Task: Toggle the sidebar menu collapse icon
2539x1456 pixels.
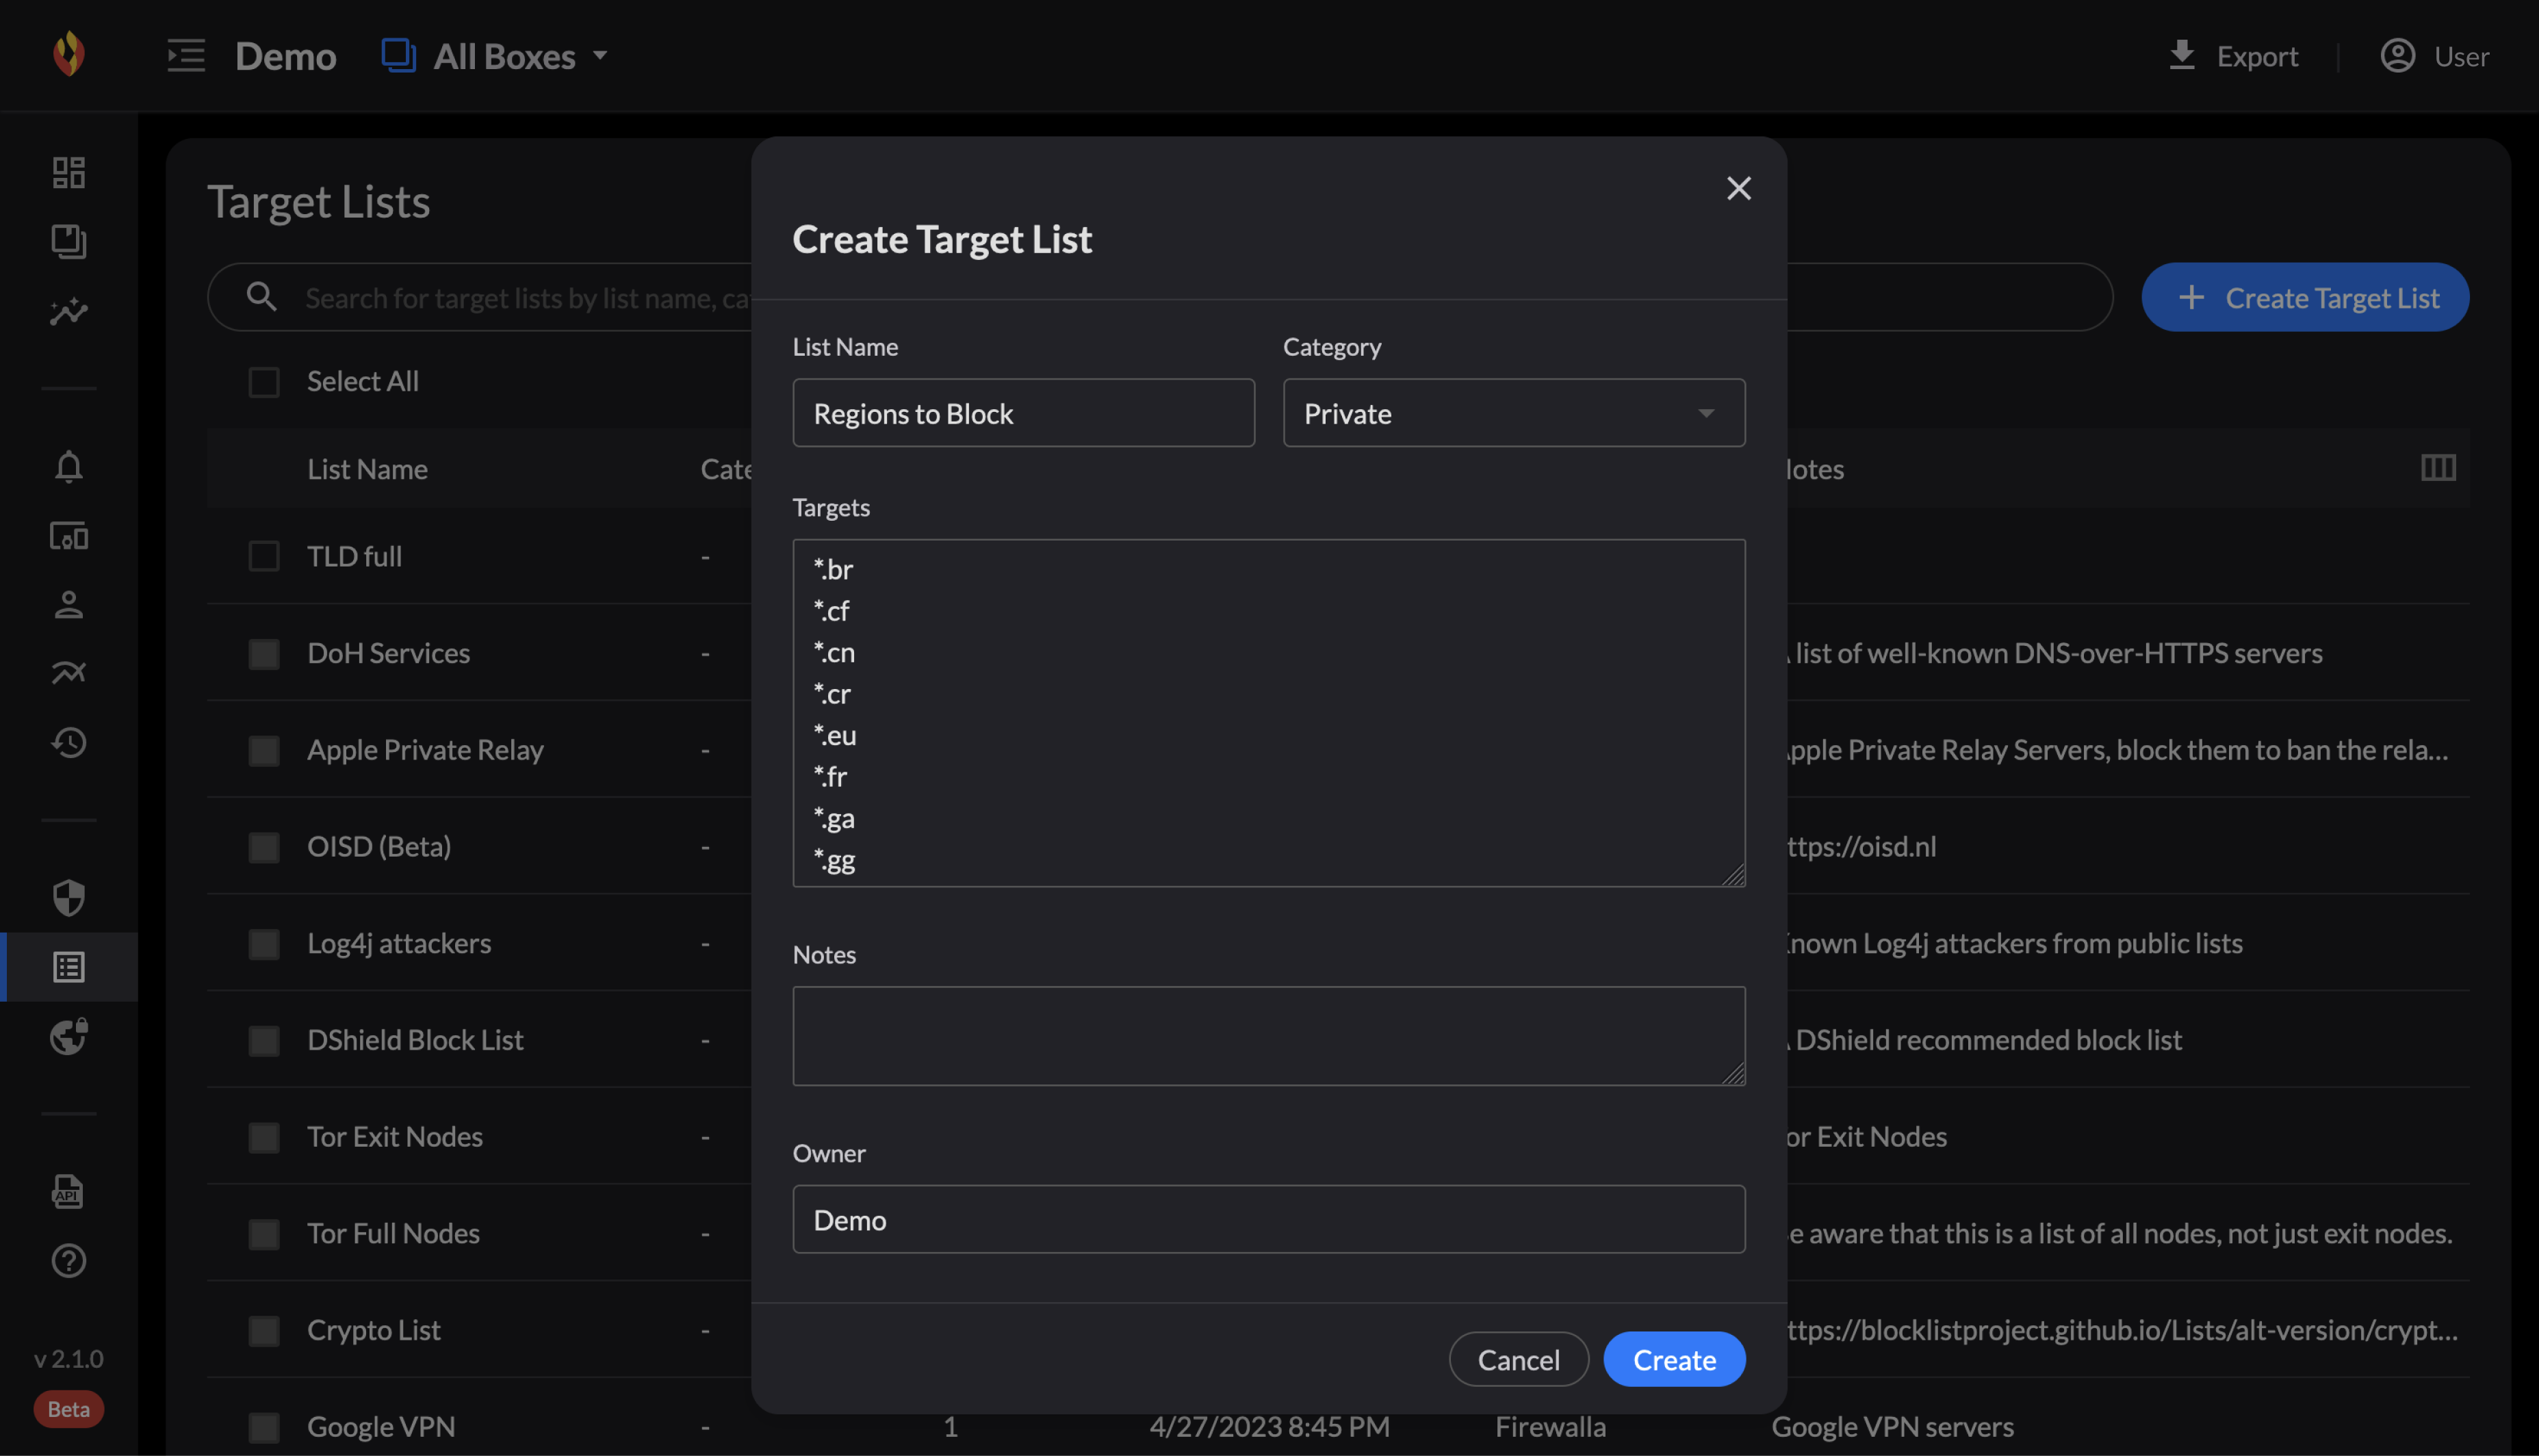Action: [186, 55]
